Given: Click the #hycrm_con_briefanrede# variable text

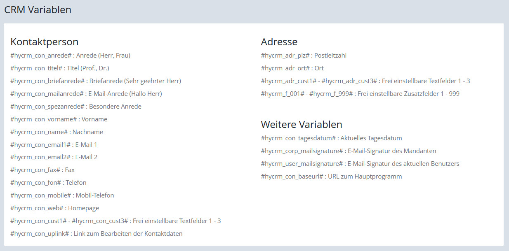Looking at the screenshot, I should [95, 81].
